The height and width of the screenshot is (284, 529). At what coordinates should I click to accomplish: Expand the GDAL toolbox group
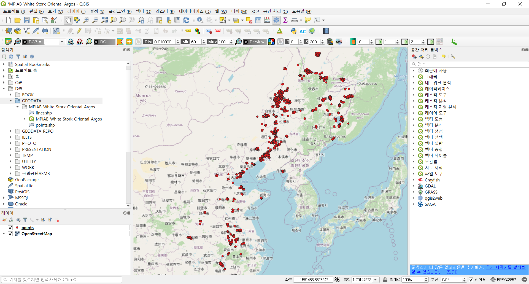pyautogui.click(x=413, y=186)
